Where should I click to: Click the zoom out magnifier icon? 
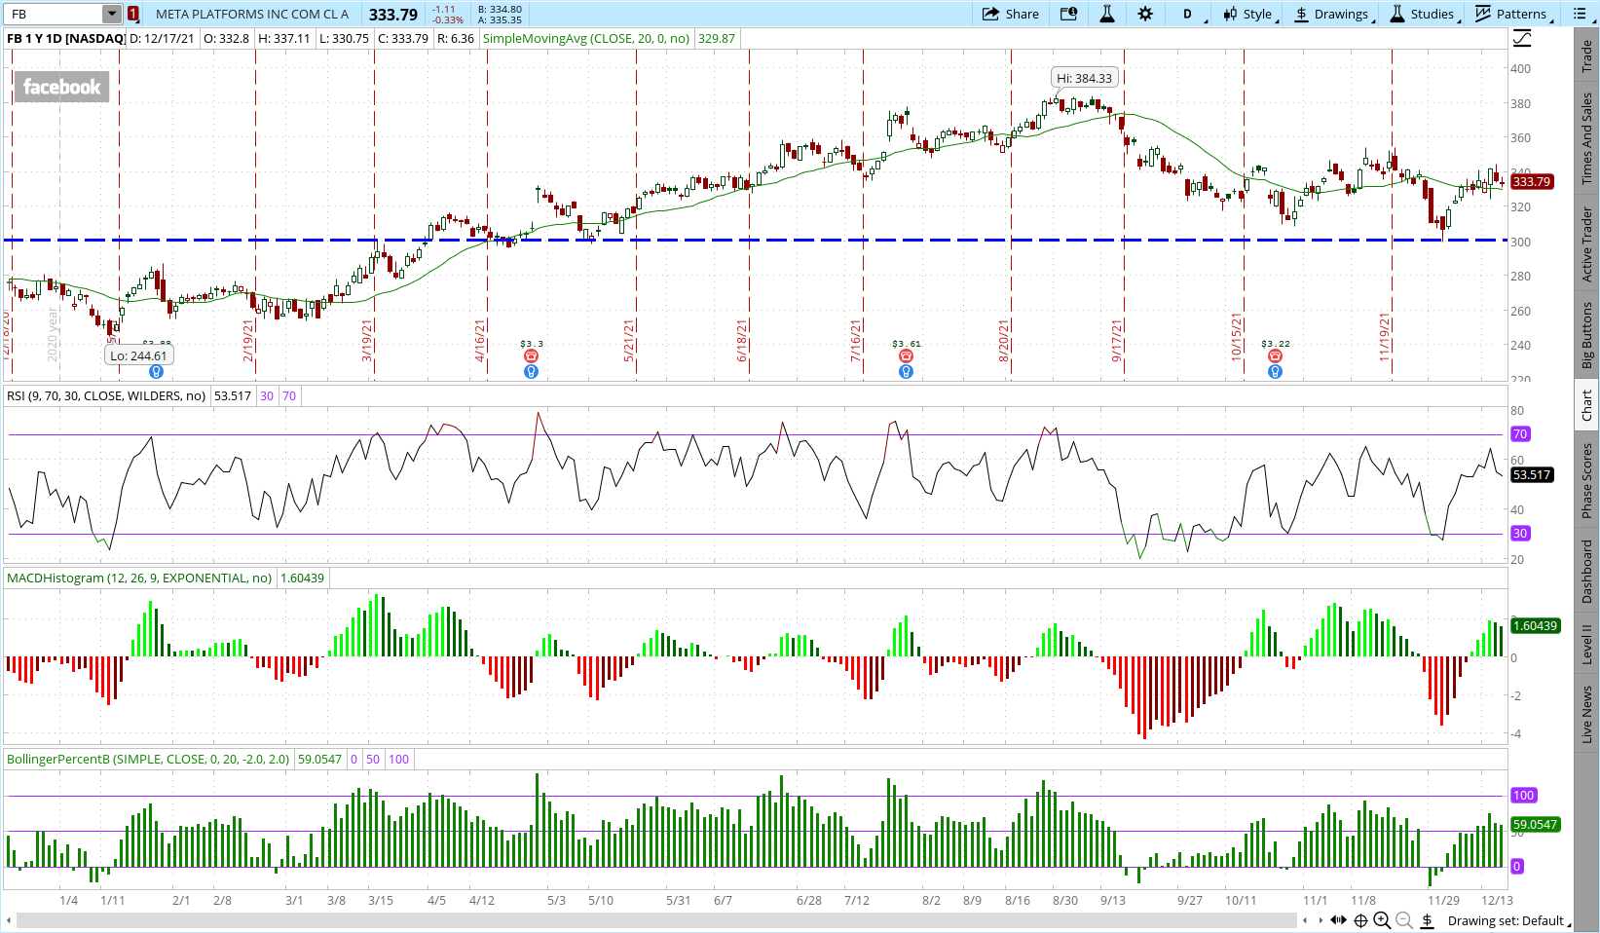1404,920
